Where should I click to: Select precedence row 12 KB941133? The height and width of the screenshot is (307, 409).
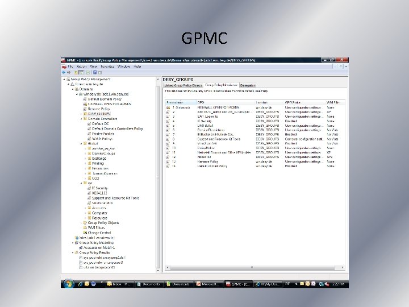pyautogui.click(x=255, y=157)
